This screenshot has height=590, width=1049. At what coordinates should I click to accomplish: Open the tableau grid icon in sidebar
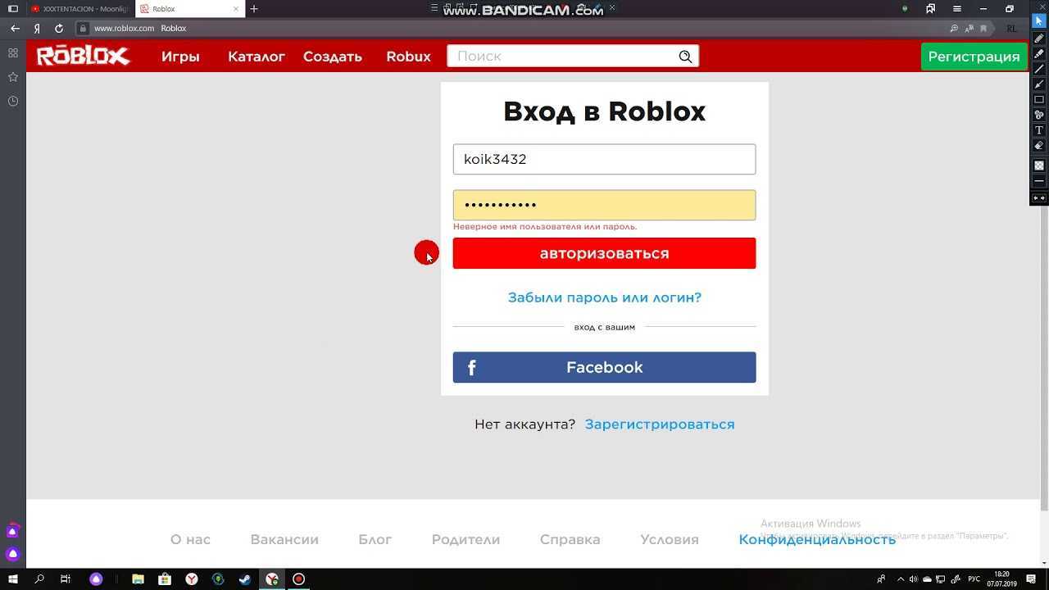pyautogui.click(x=13, y=53)
